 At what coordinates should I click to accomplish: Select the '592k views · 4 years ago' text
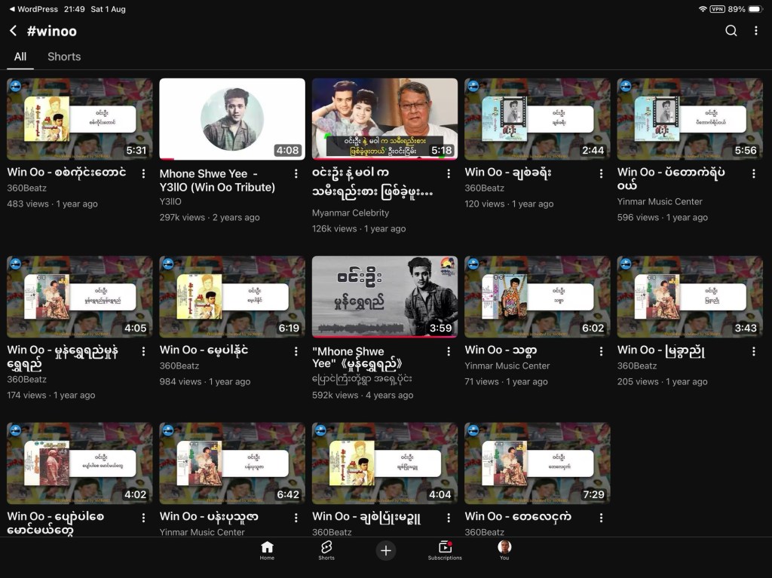pyautogui.click(x=363, y=395)
